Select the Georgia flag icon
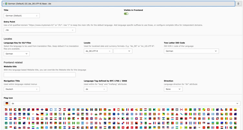Viewport: 243px width, 130px height. click(159, 114)
